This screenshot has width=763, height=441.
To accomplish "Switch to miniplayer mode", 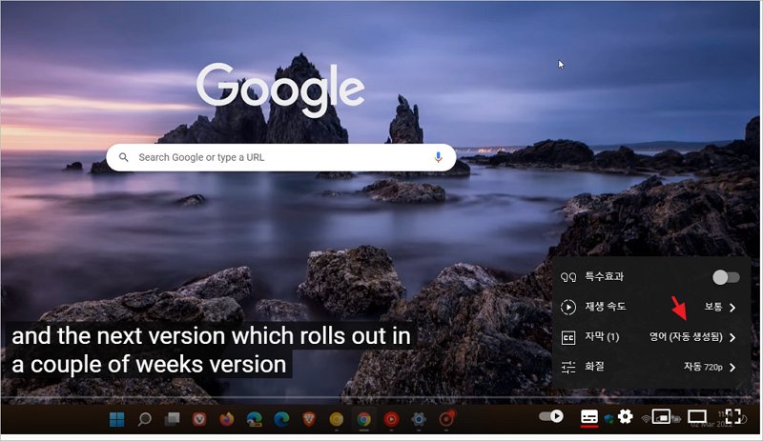I will 663,417.
